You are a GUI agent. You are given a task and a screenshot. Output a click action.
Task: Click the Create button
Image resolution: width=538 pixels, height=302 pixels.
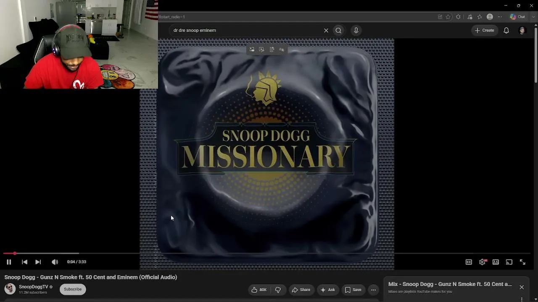[484, 30]
